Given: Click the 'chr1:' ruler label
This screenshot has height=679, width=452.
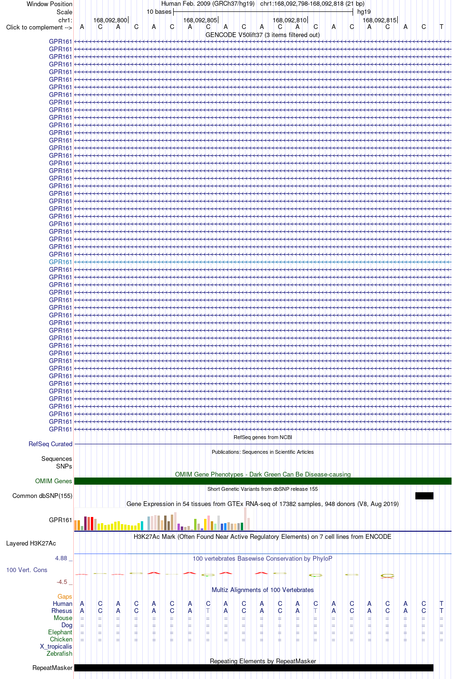Looking at the screenshot, I should coord(65,20).
